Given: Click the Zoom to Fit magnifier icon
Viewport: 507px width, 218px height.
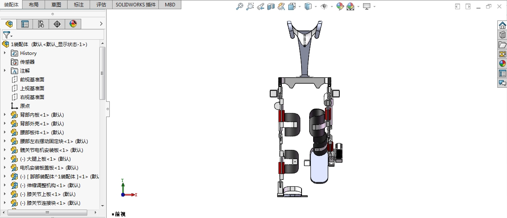Looking at the screenshot, I should [239, 6].
